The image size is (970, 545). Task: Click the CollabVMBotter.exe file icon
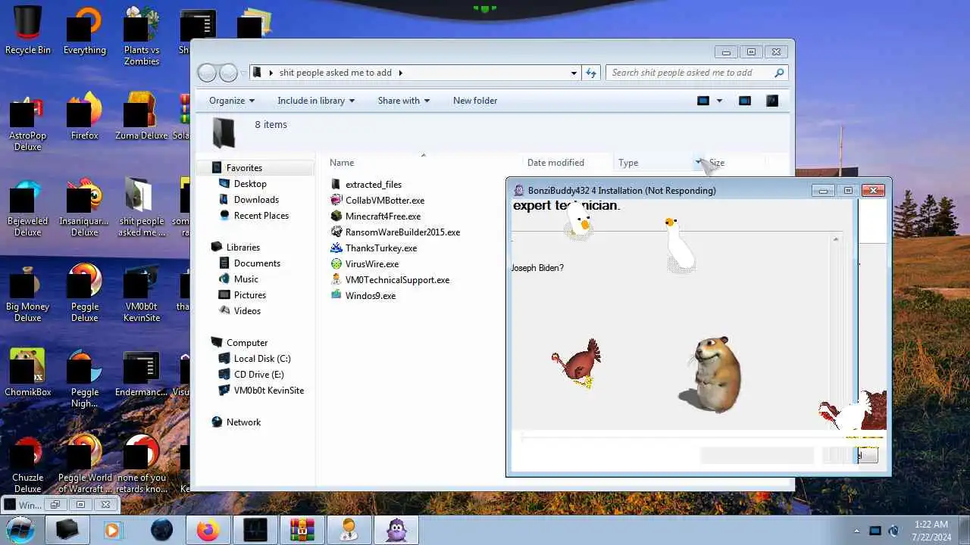click(x=336, y=201)
